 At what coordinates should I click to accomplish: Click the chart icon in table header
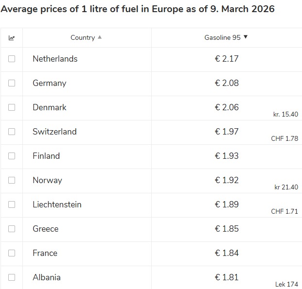[12, 38]
